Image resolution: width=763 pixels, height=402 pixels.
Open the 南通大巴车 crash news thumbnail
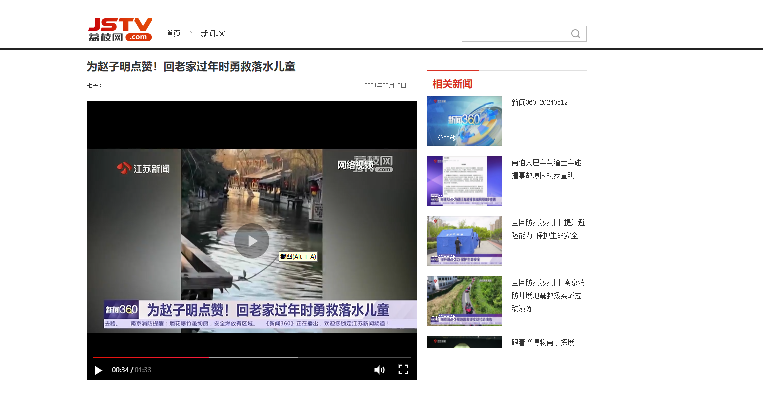[464, 181]
